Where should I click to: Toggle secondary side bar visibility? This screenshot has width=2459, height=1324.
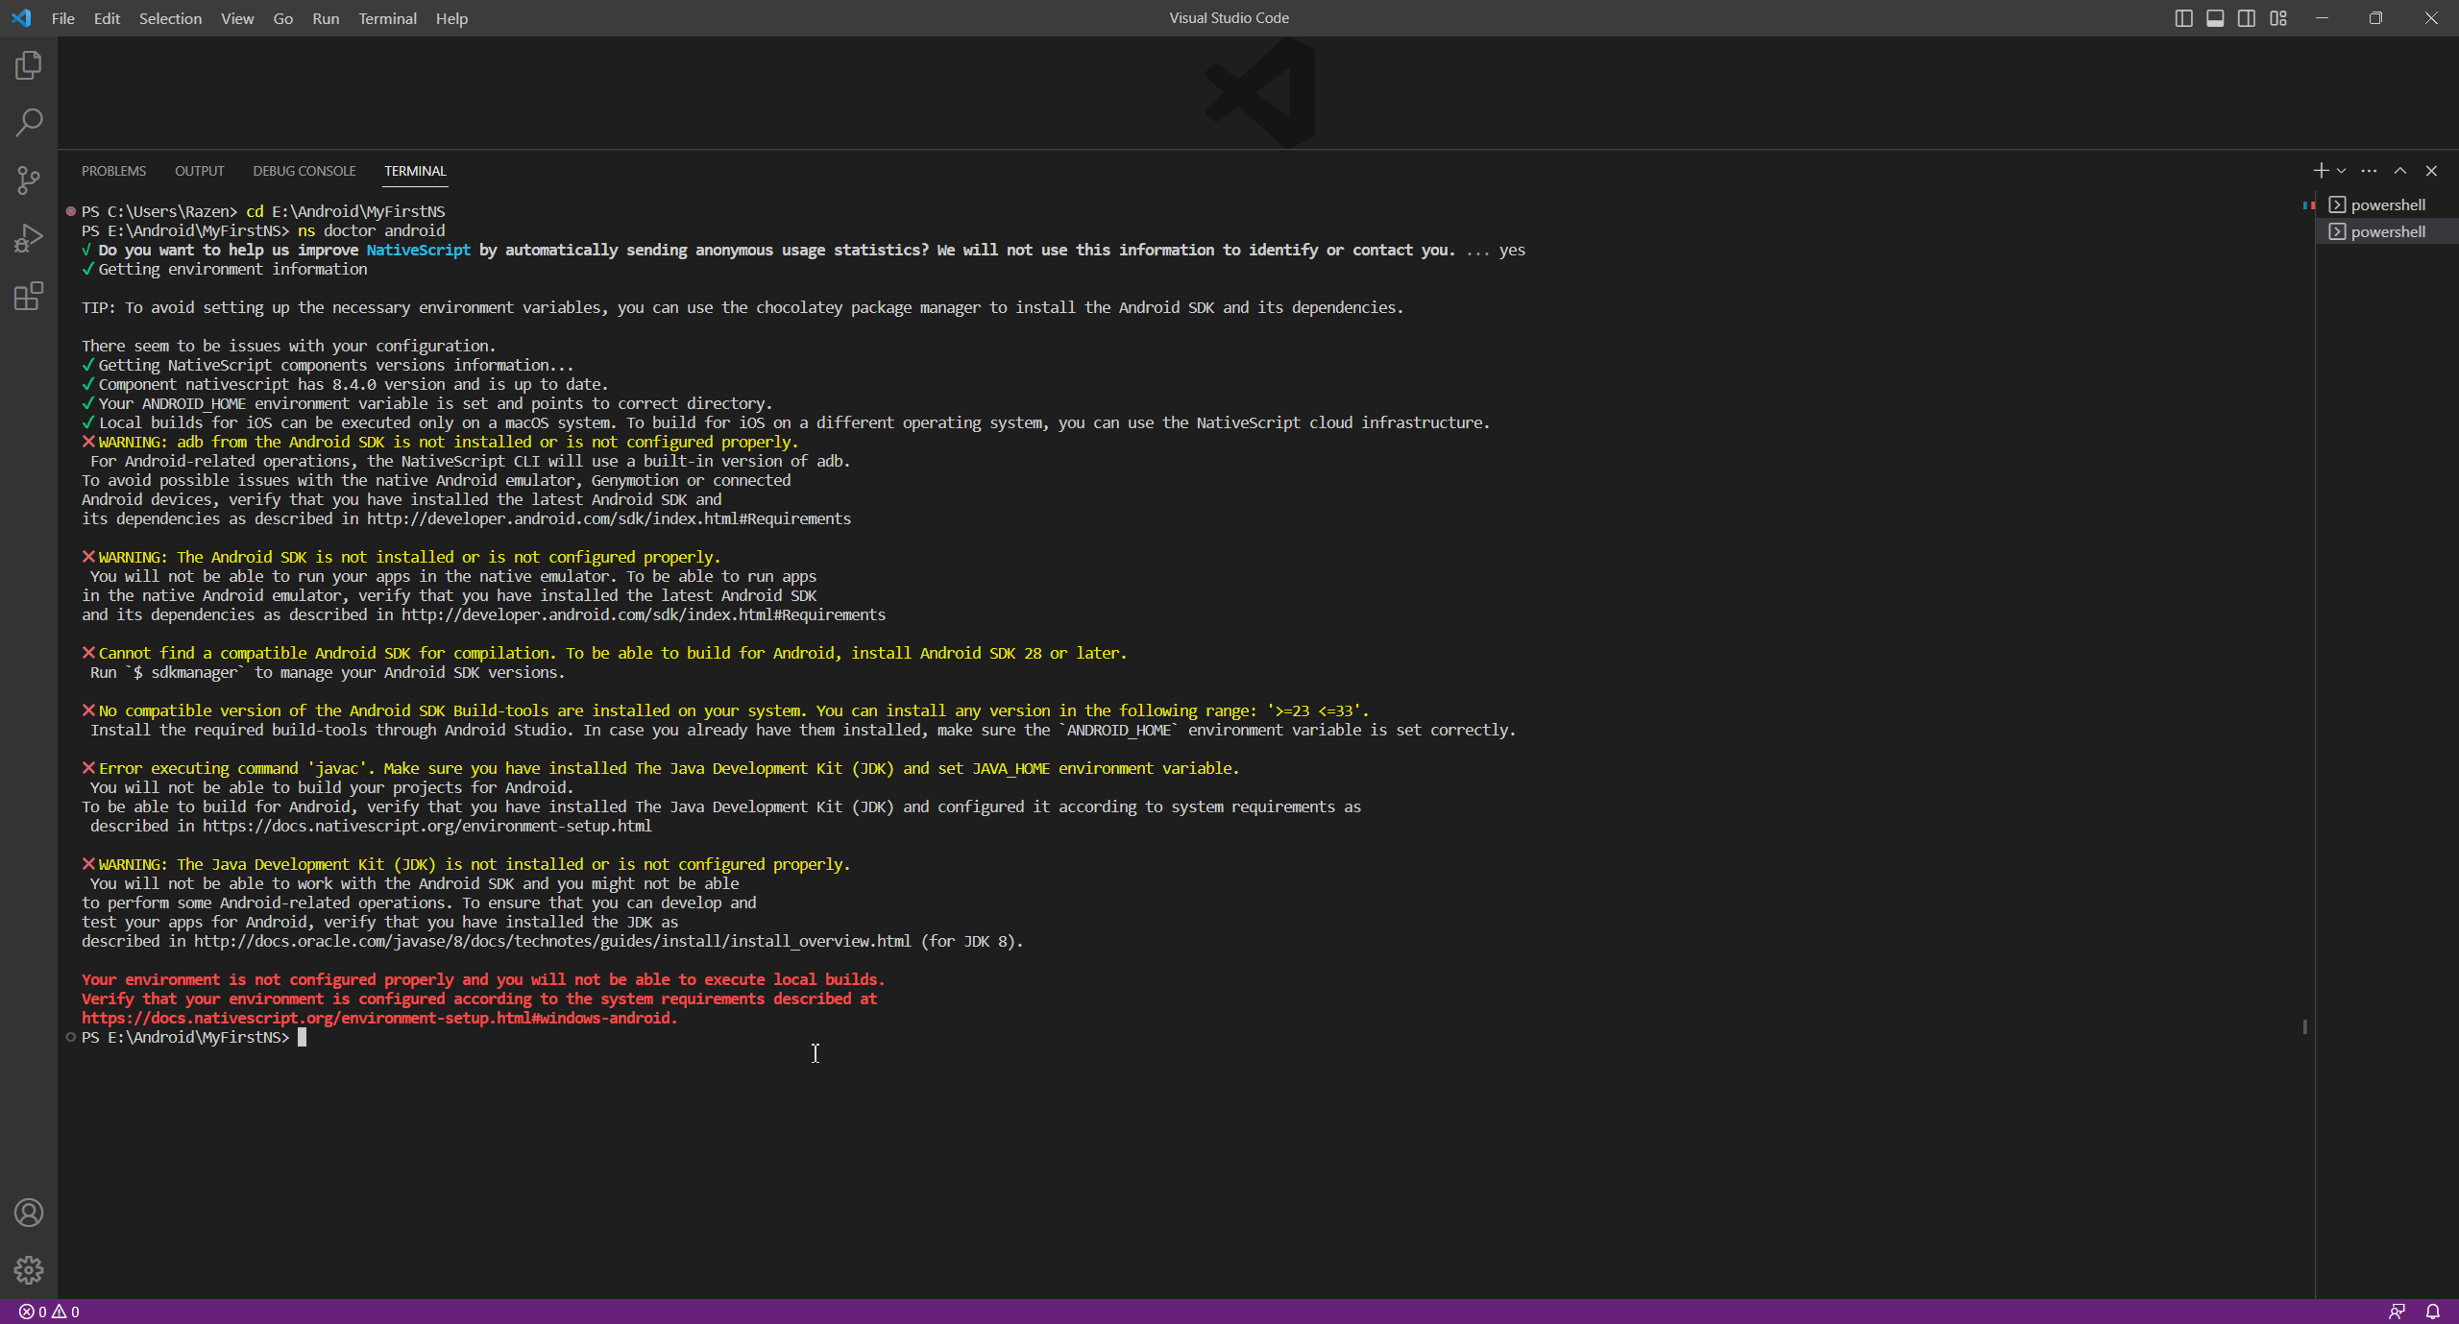click(x=2247, y=18)
